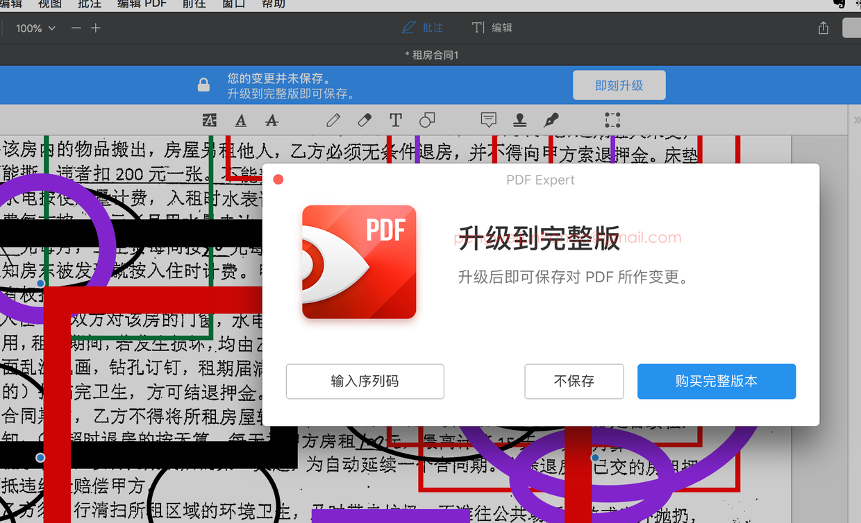This screenshot has width=861, height=523.
Task: Close the PDF Expert dialog with red button
Action: 278,180
